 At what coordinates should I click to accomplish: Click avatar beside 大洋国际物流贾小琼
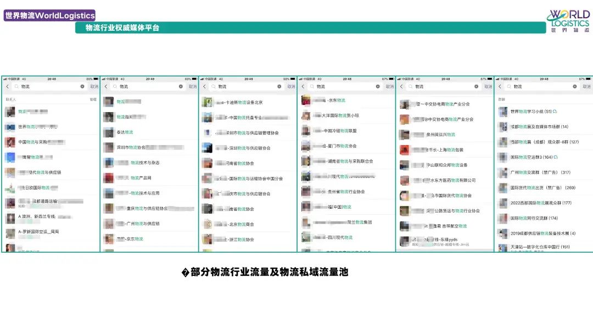[306, 116]
